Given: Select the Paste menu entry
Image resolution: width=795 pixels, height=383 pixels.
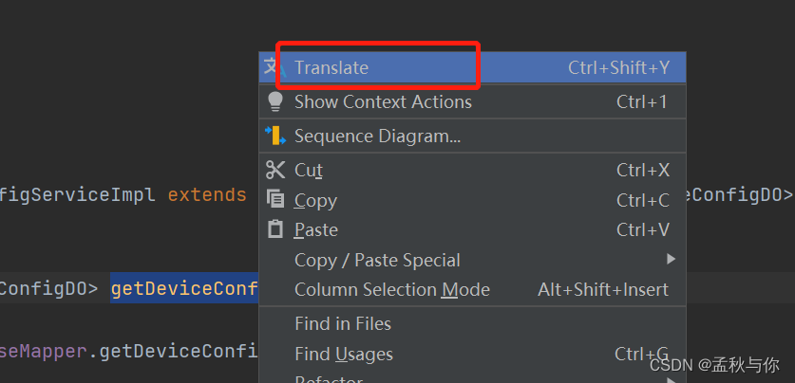Looking at the screenshot, I should pyautogui.click(x=316, y=229).
